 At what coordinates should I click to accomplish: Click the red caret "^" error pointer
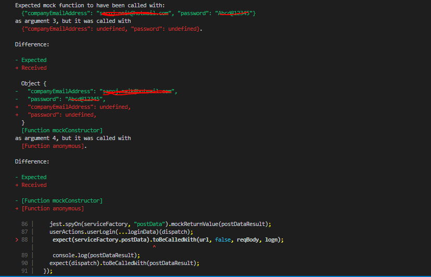154,247
